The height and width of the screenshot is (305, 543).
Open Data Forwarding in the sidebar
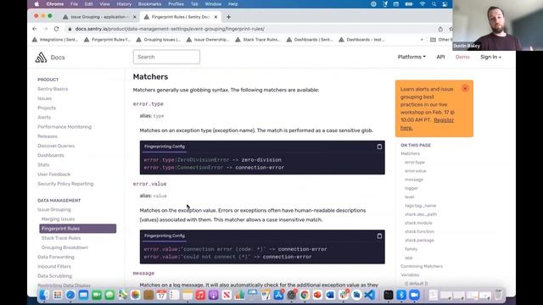56,257
